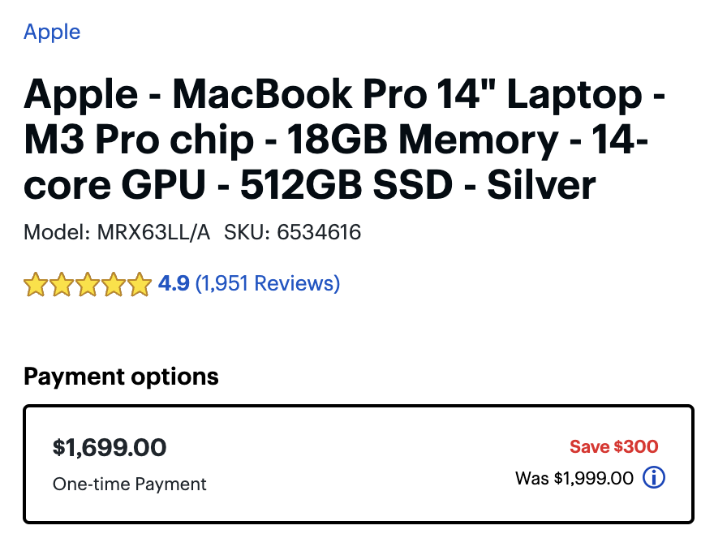
Task: Click the Was $1,999.00 text
Action: (574, 478)
